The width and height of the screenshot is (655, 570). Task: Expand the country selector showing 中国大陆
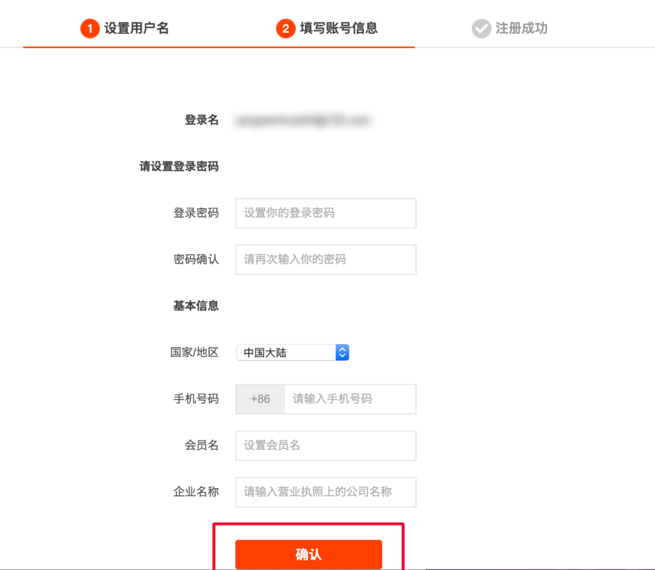[x=293, y=352]
